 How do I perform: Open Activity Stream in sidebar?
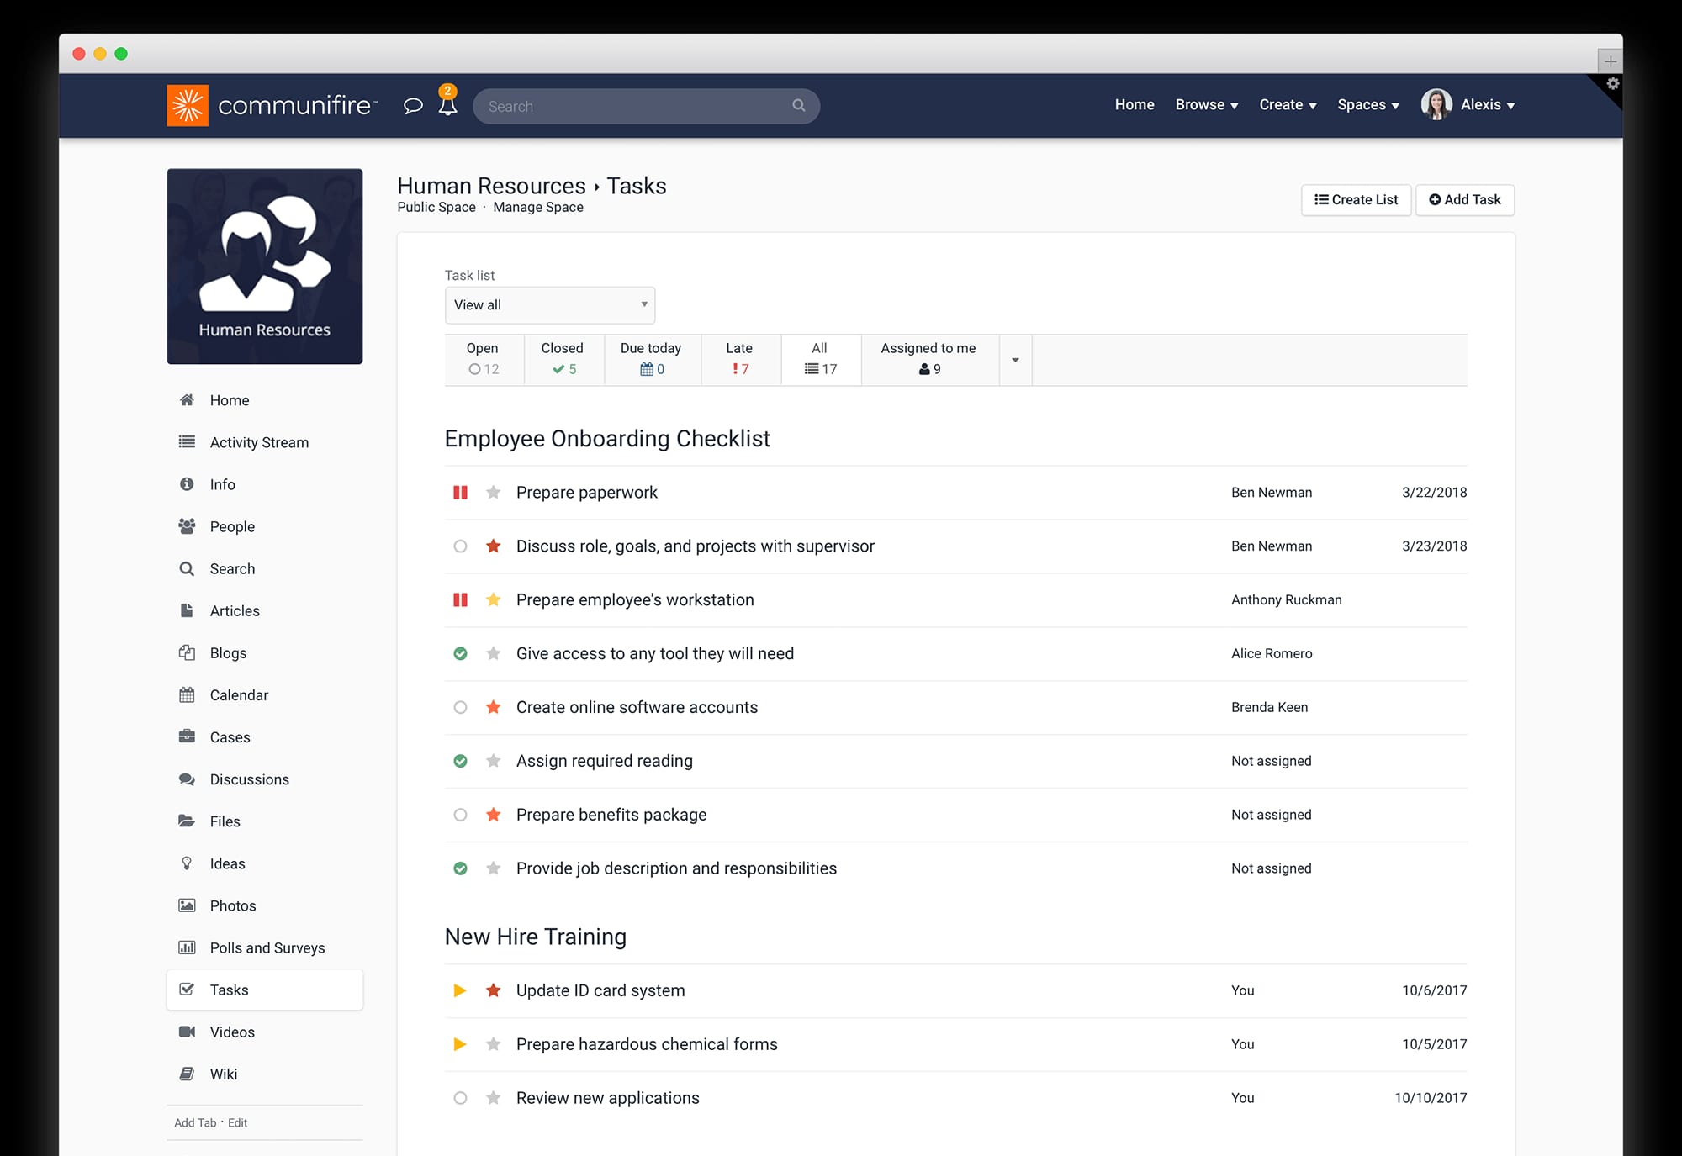[x=265, y=442]
